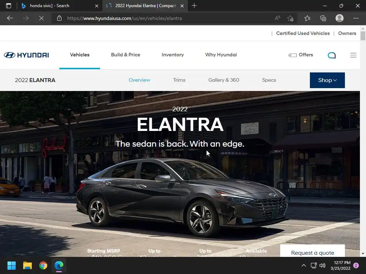Image resolution: width=366 pixels, height=274 pixels.
Task: Go to Hyundai home via logo
Action: click(x=26, y=55)
